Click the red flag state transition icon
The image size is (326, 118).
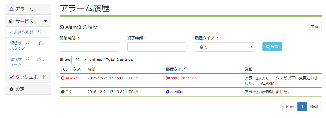[x=168, y=78]
